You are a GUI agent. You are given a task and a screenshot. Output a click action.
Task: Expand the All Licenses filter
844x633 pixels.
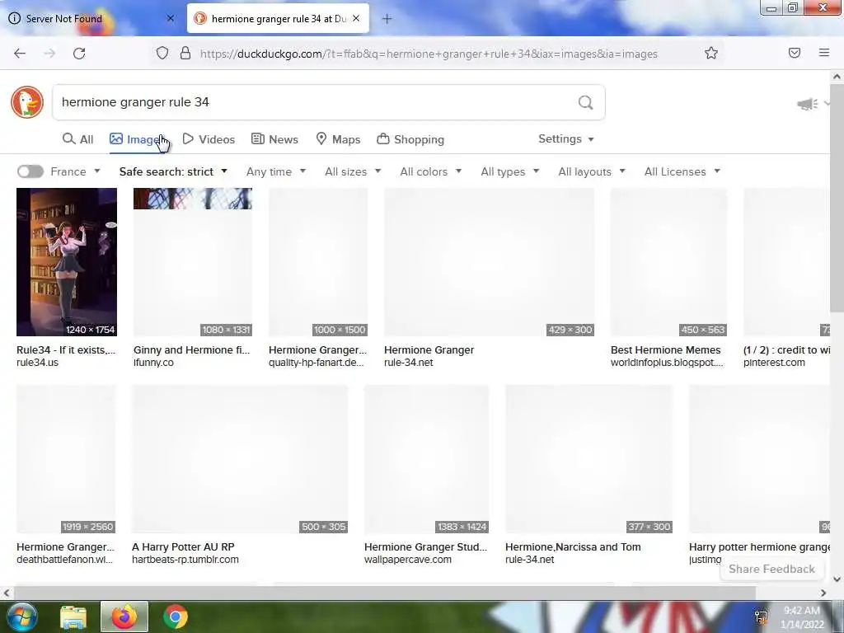682,171
